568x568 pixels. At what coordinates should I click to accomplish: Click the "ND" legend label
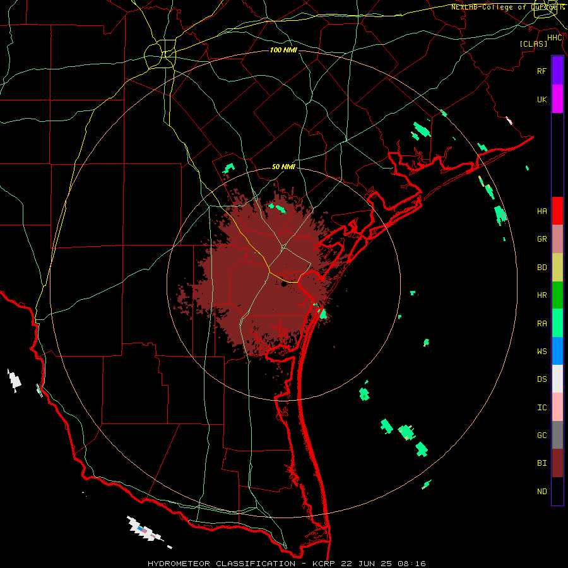[541, 492]
